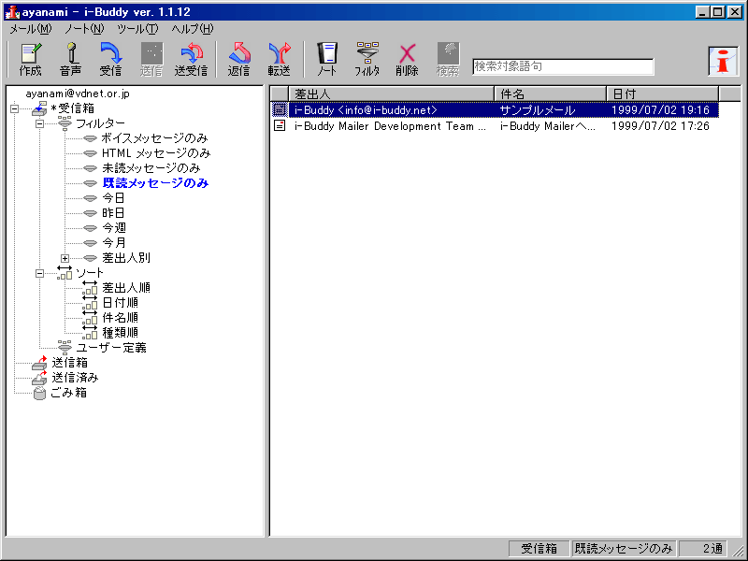Open the 音声 voice message tool
This screenshot has height=561, width=748.
pos(71,59)
